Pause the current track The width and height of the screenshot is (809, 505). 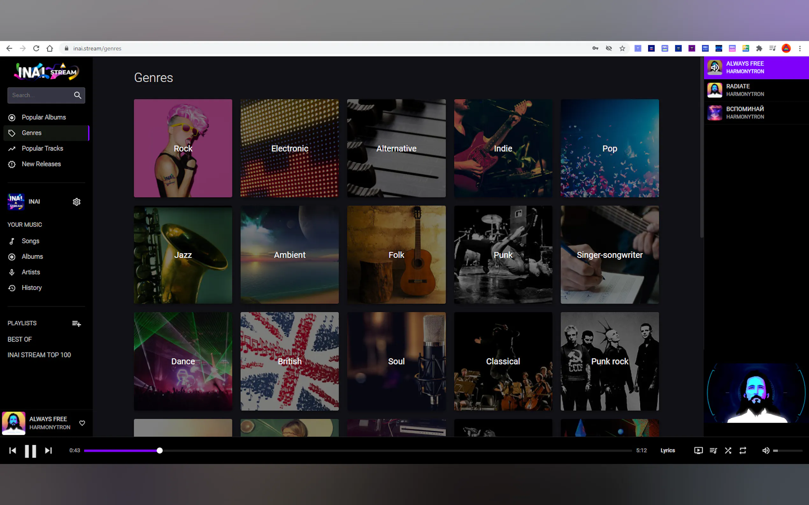pos(30,451)
